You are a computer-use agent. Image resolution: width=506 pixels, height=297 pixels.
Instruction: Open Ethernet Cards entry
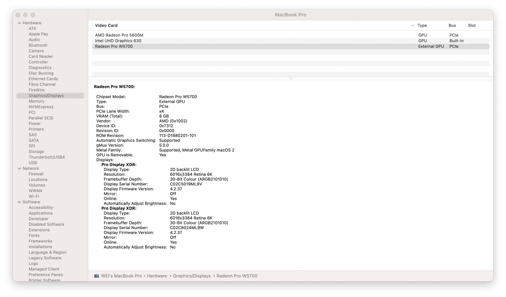pos(43,79)
